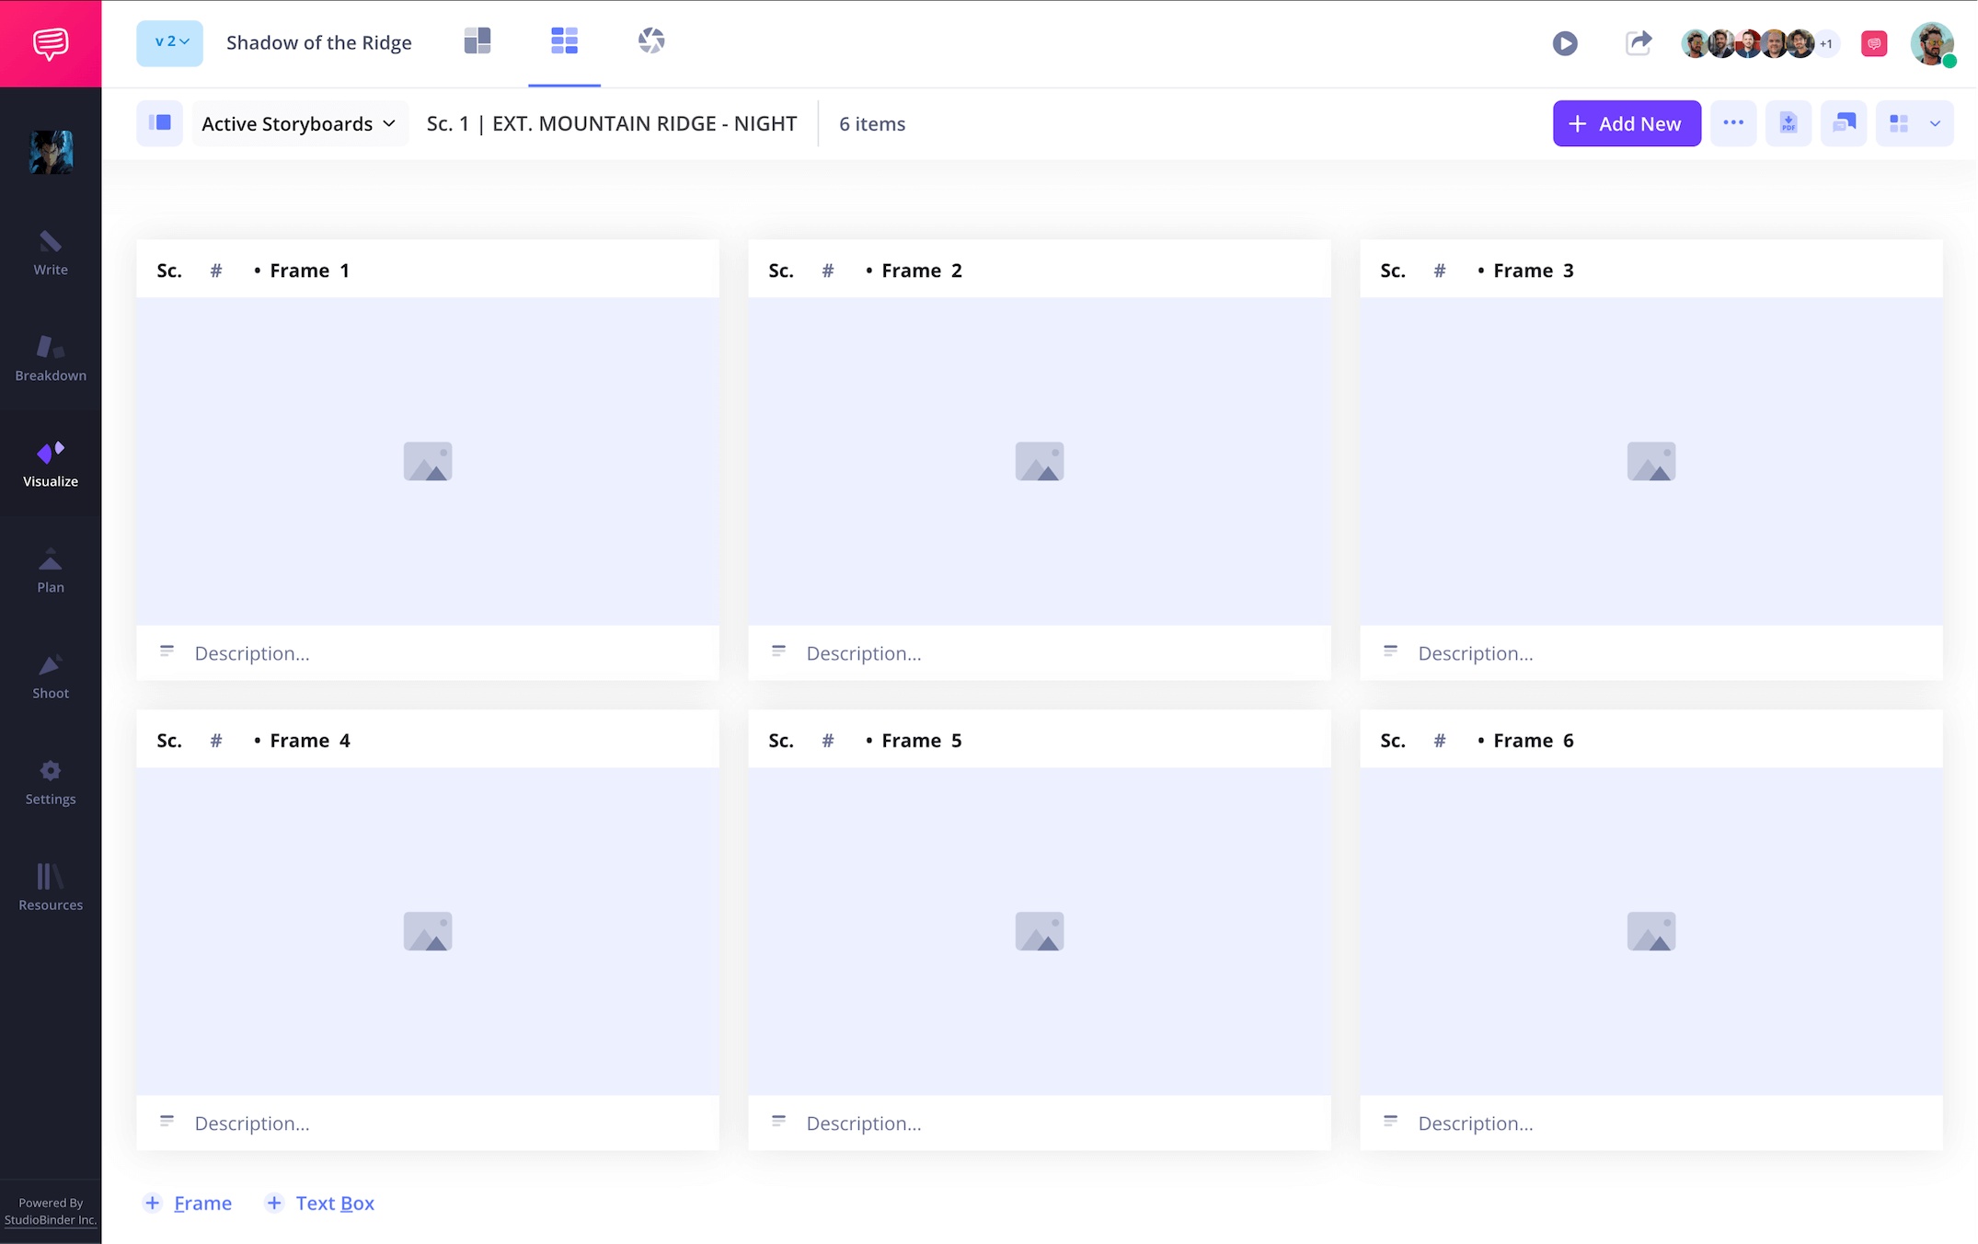Image resolution: width=1978 pixels, height=1244 pixels.
Task: Expand the Active Storyboards dropdown
Action: 299,123
